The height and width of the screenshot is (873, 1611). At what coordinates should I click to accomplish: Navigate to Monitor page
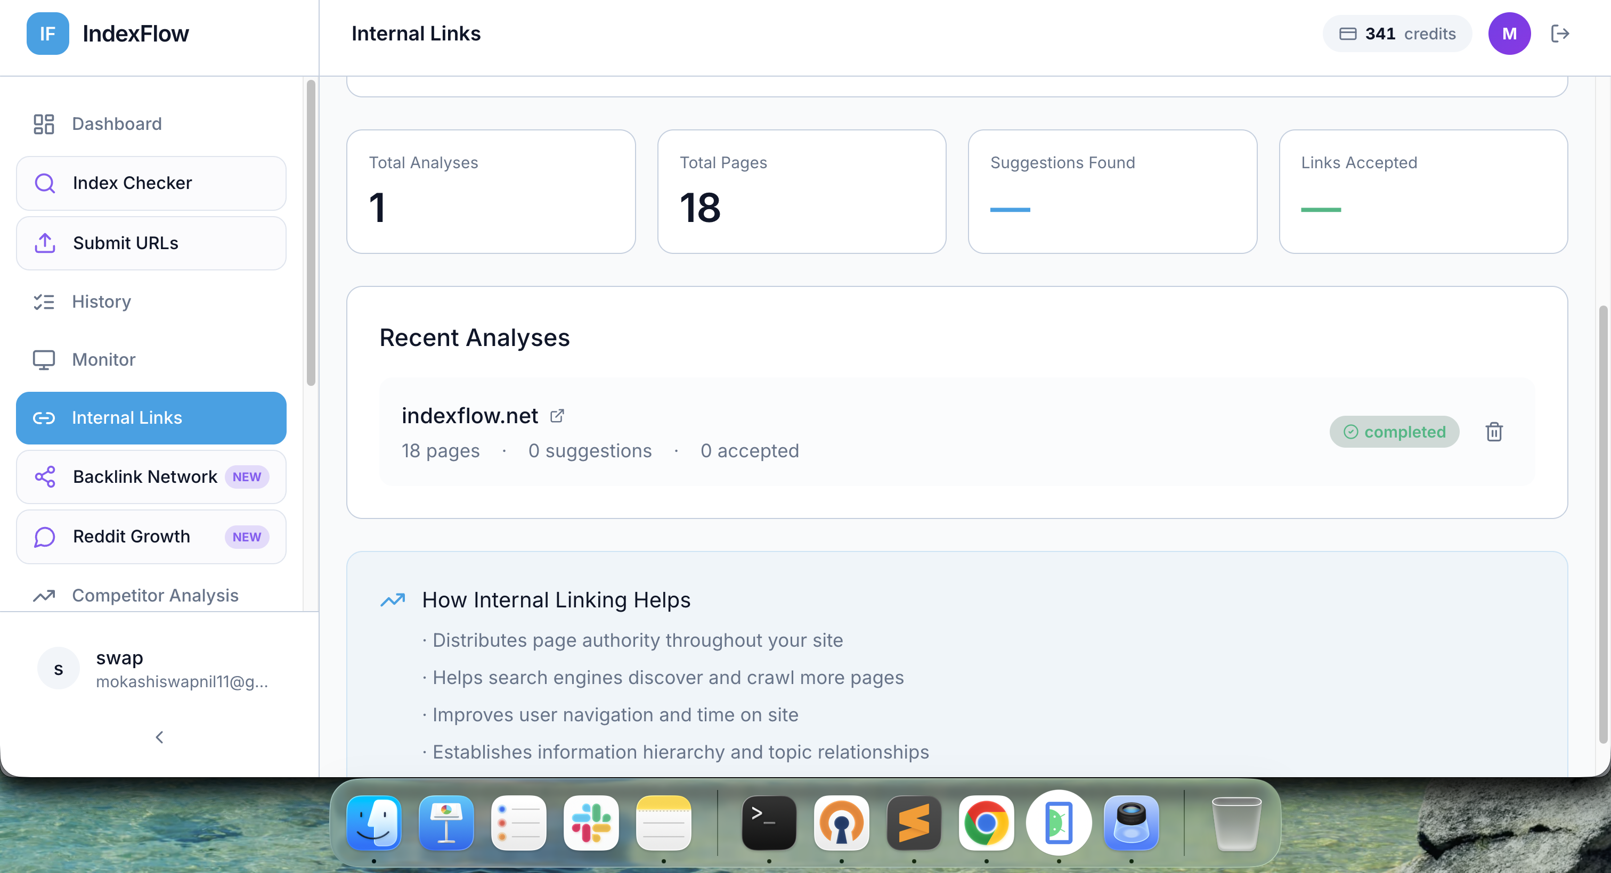[x=103, y=359]
